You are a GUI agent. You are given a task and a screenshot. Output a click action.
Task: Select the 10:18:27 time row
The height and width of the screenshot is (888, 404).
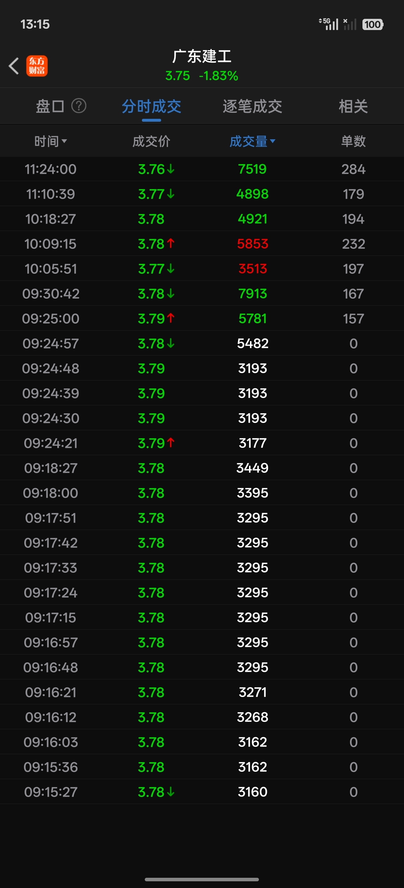pyautogui.click(x=202, y=218)
